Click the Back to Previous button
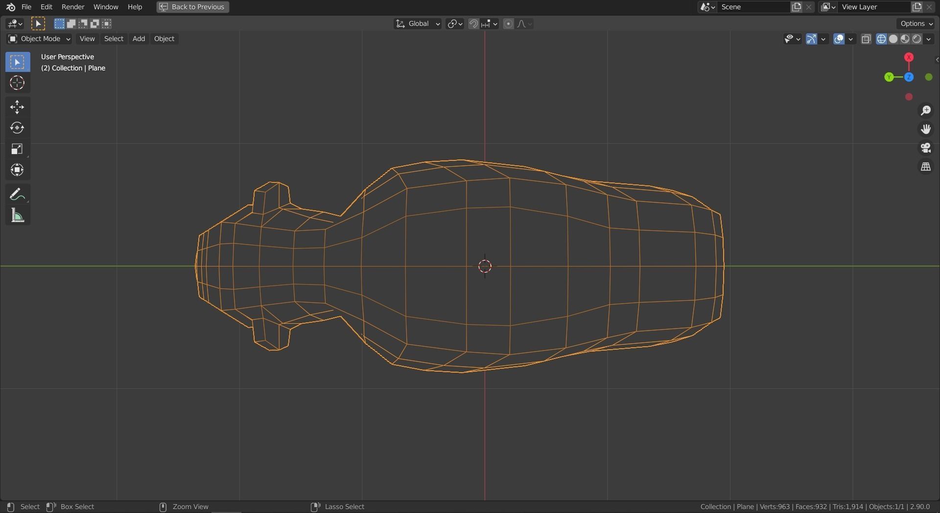The height and width of the screenshot is (513, 940). coord(193,7)
